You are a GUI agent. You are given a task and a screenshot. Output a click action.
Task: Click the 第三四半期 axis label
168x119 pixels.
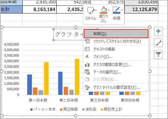point(99,100)
